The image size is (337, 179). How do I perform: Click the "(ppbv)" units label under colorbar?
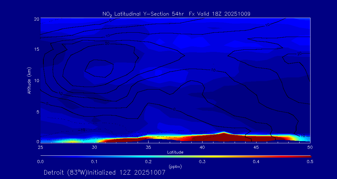175,167
